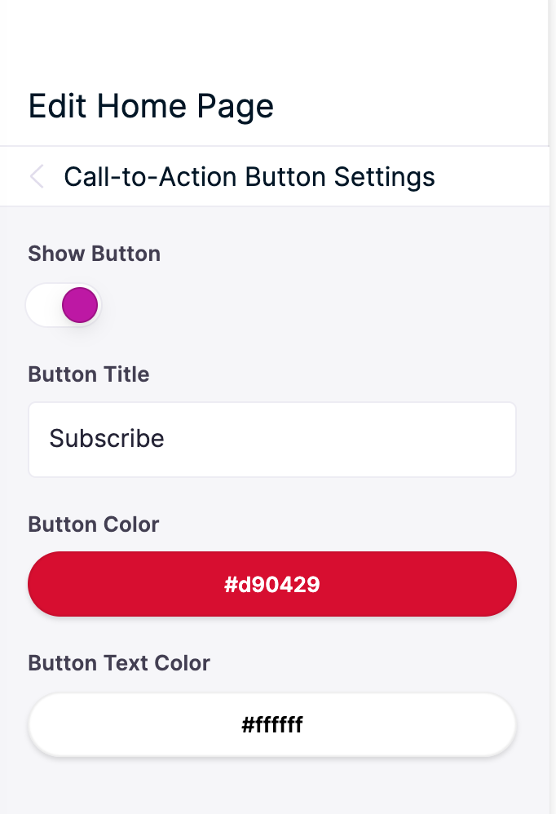
Task: Click the #ffffff color value
Action: point(272,724)
